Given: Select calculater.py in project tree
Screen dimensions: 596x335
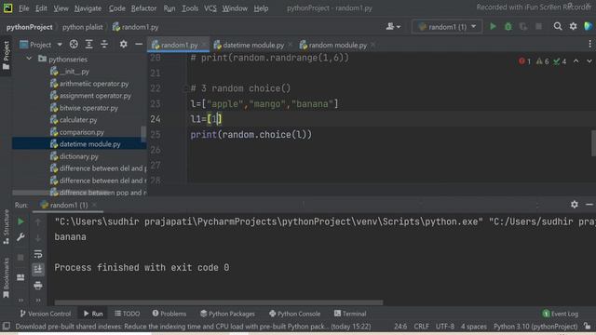Looking at the screenshot, I should (78, 120).
